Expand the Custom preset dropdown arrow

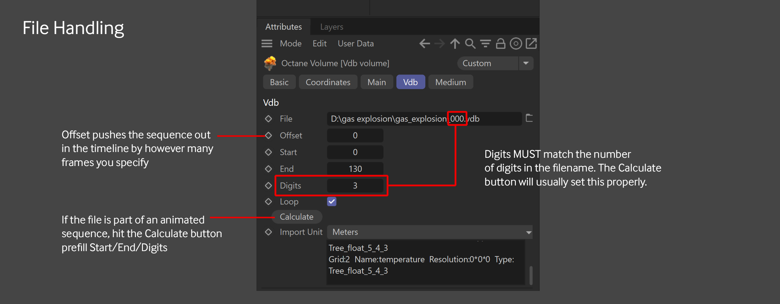[526, 63]
